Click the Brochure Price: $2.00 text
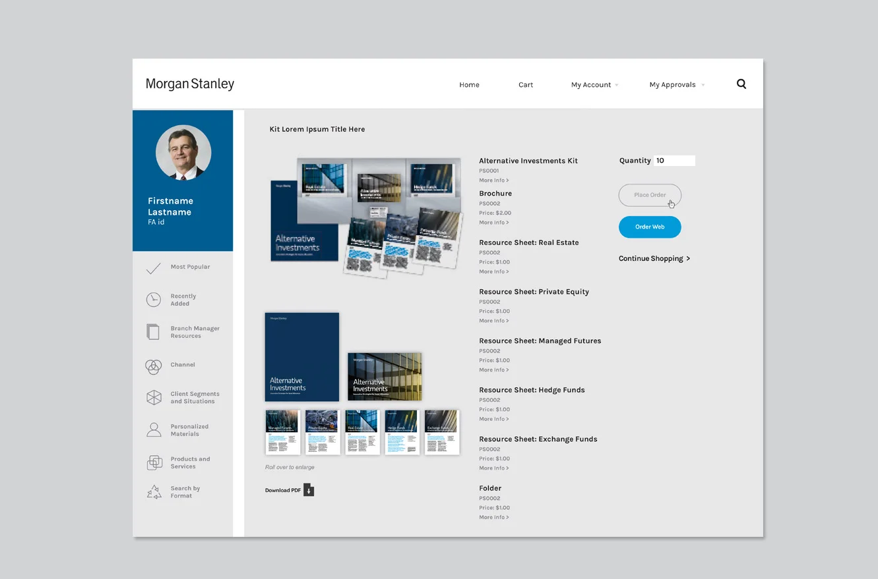The image size is (878, 579). [x=495, y=213]
